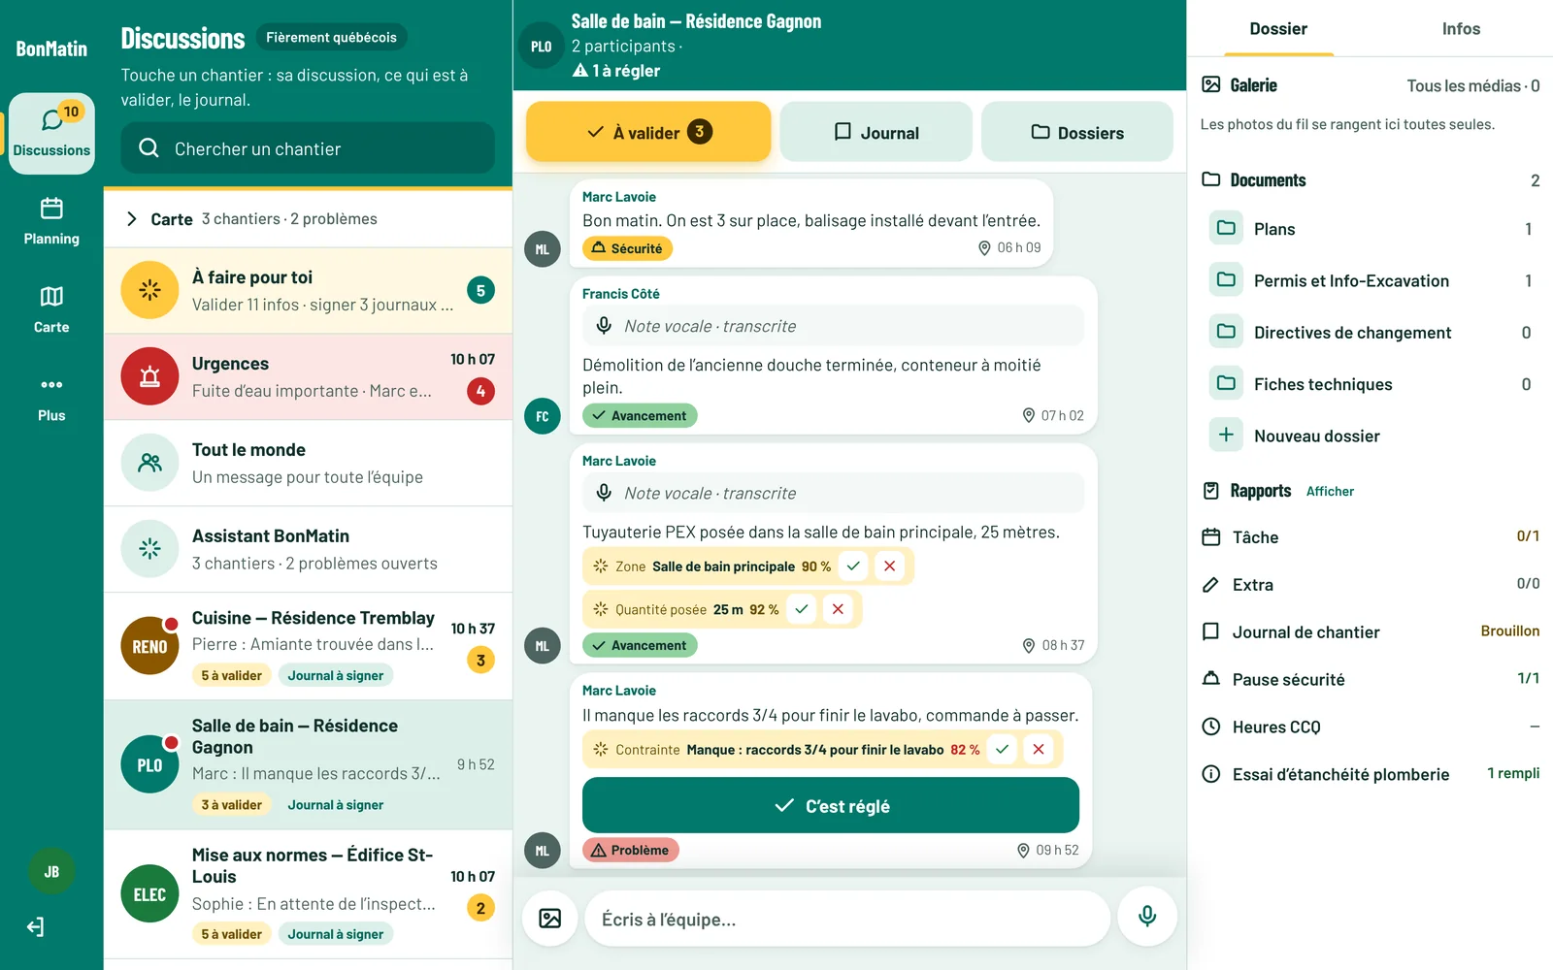
Task: Select the À valider tab
Action: 648,132
